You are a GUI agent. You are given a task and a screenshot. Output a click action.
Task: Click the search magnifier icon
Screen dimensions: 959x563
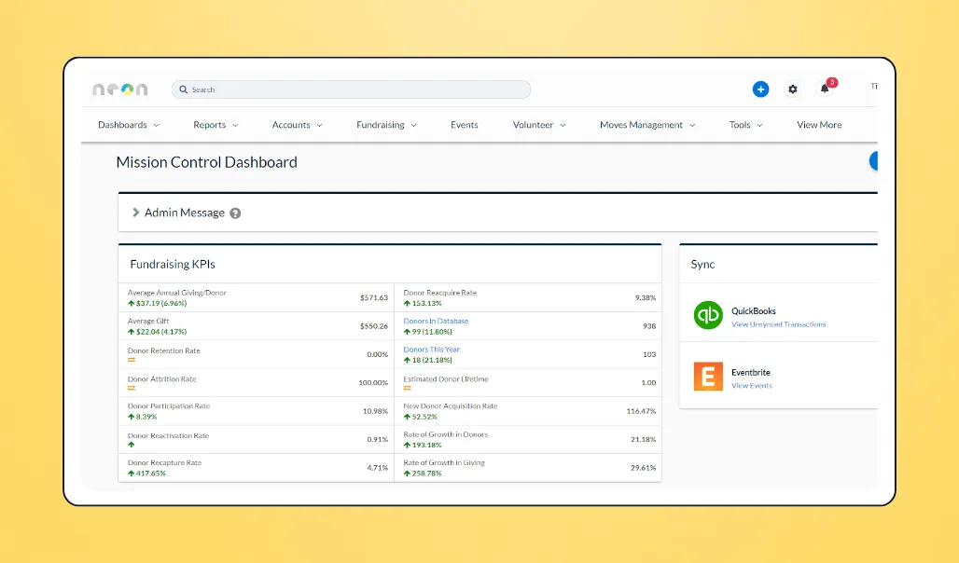click(x=184, y=89)
